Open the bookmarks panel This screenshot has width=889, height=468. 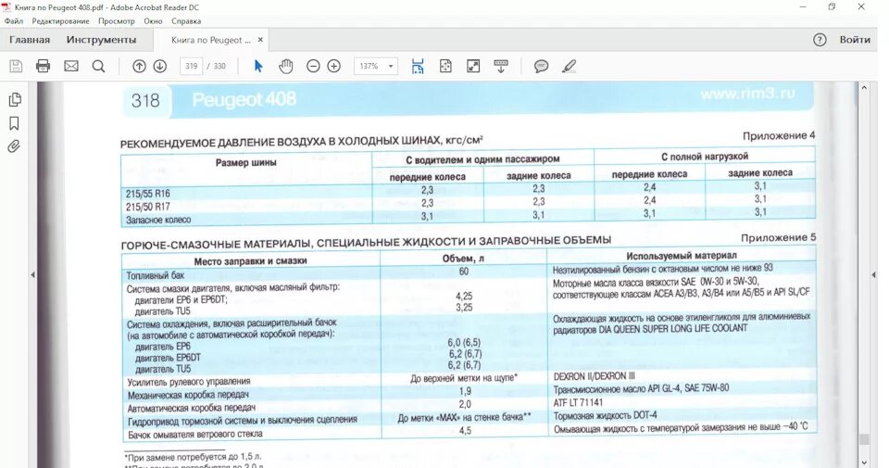pyautogui.click(x=15, y=123)
